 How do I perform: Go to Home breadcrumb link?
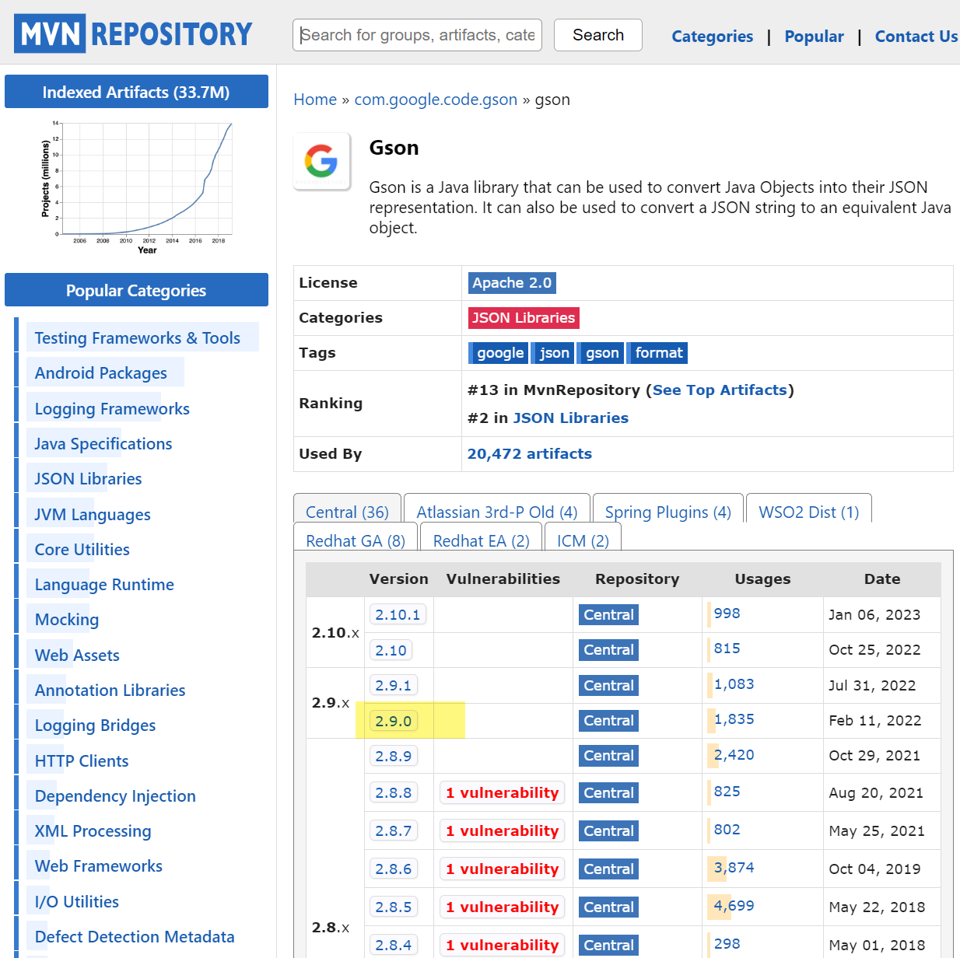pyautogui.click(x=315, y=100)
